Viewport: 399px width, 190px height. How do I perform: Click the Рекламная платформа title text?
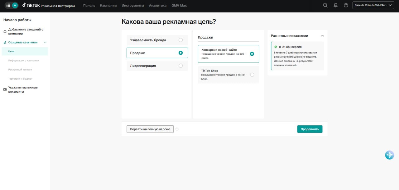58,6
